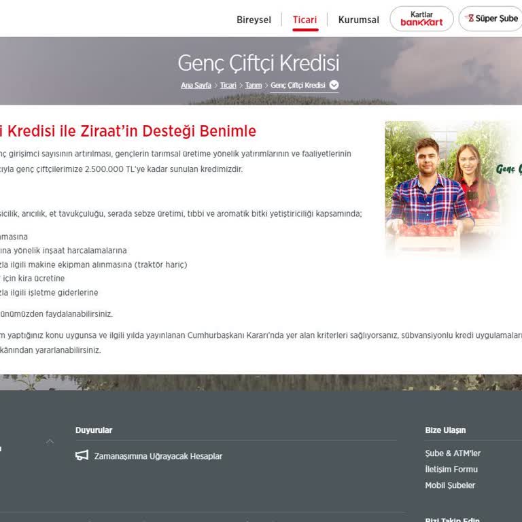
Task: Select the Ticari tab
Action: [305, 20]
